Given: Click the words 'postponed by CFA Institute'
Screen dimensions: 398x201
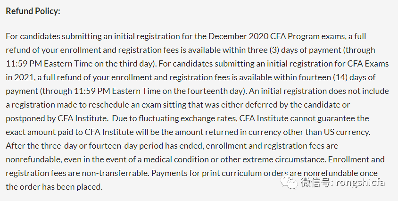Looking at the screenshot, I should click(56, 118).
